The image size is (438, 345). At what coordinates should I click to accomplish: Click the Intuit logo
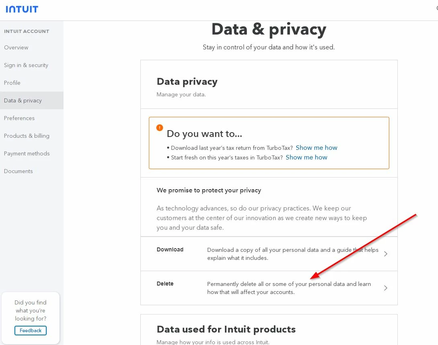[22, 9]
